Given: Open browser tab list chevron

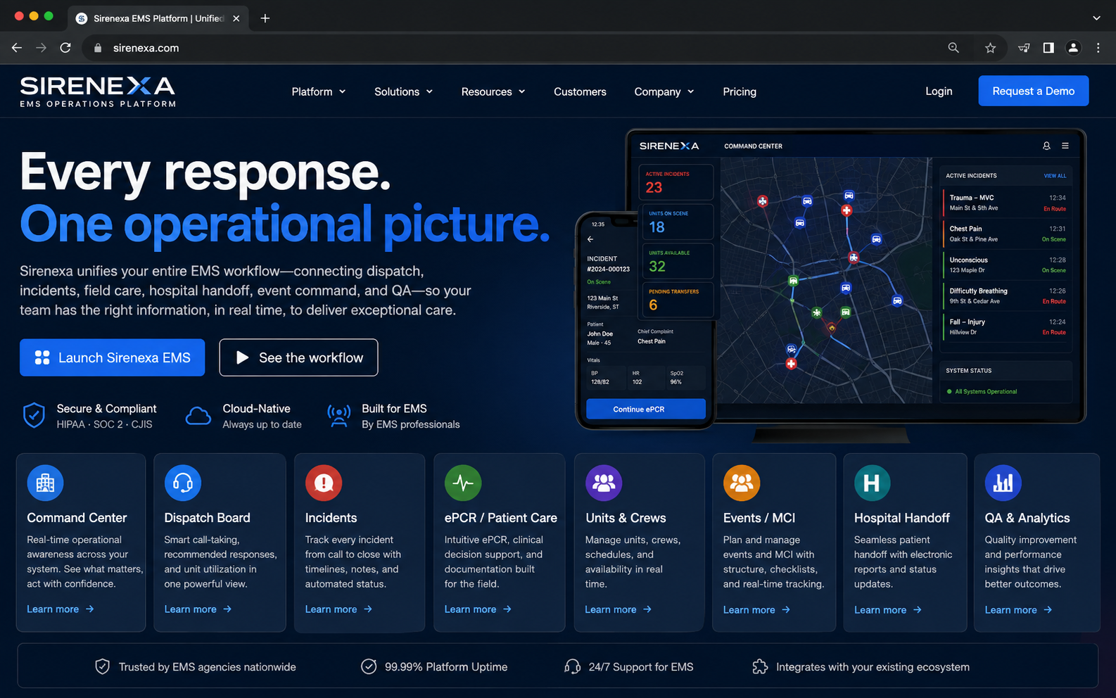Looking at the screenshot, I should click(1096, 18).
